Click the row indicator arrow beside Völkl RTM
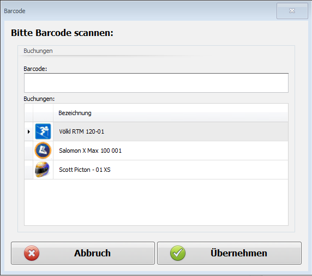312x276 pixels. coord(29,131)
